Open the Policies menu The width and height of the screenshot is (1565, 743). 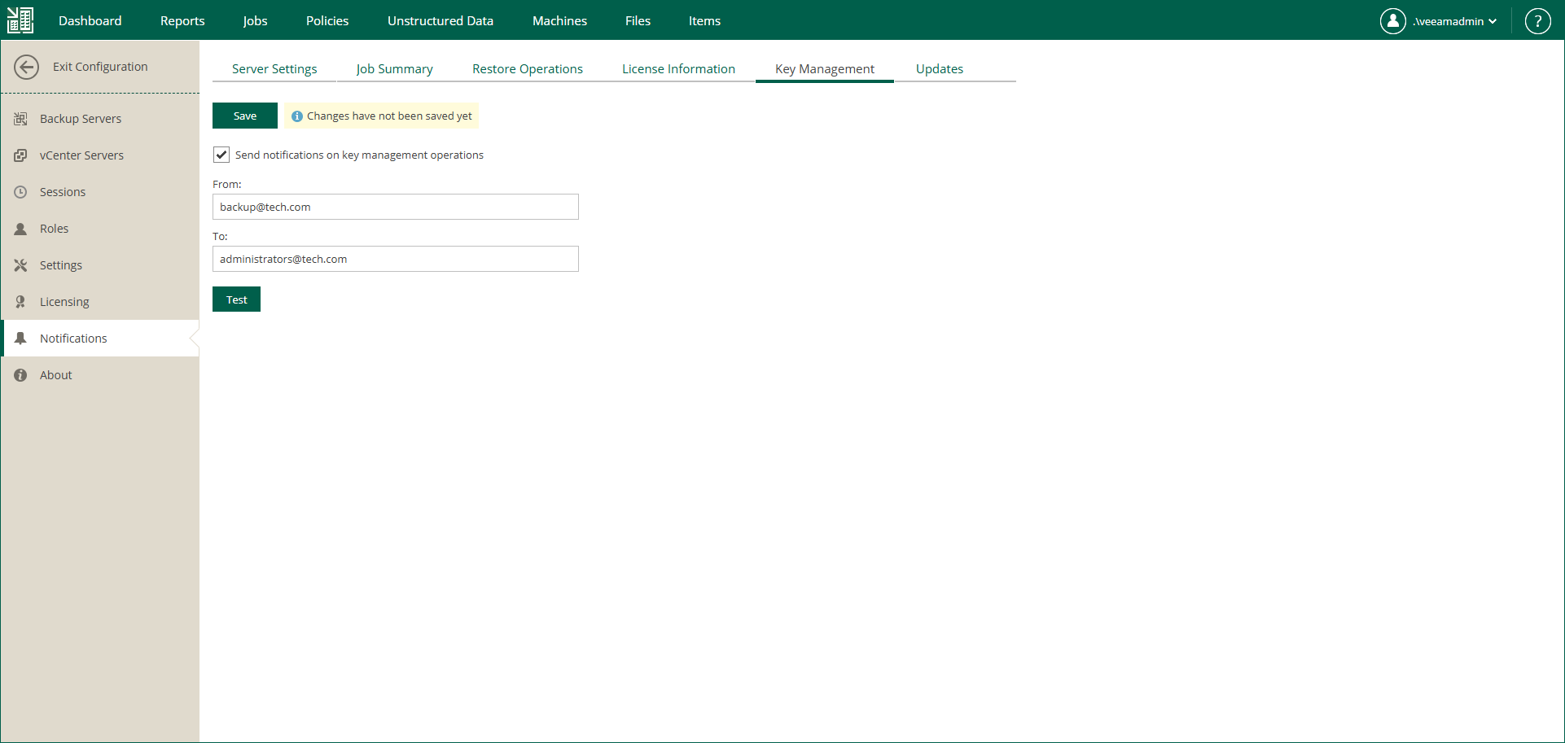pyautogui.click(x=327, y=21)
